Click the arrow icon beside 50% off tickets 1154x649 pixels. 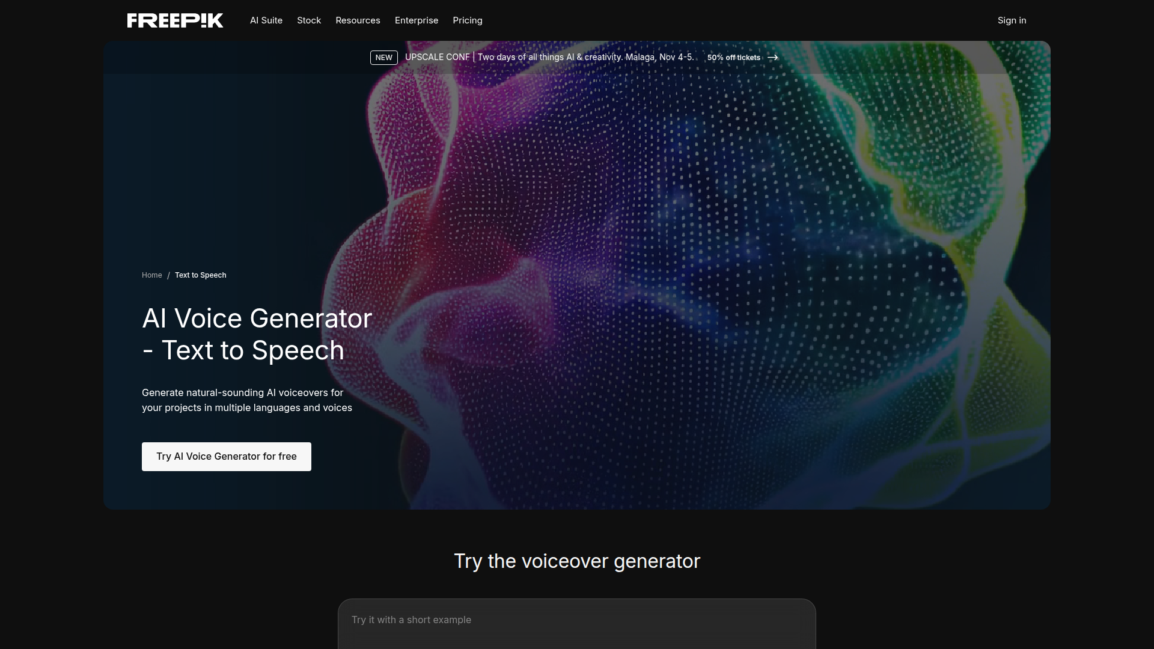(773, 58)
